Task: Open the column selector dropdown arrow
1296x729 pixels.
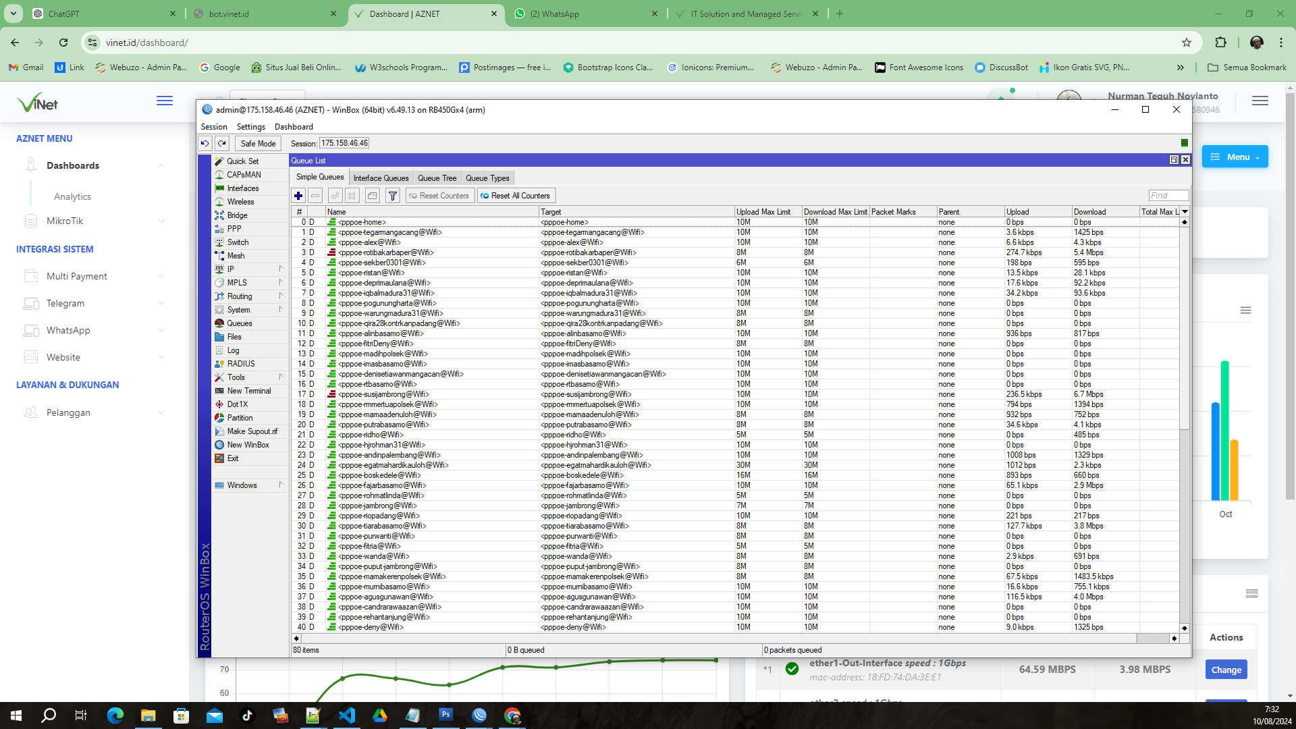Action: coord(1185,212)
